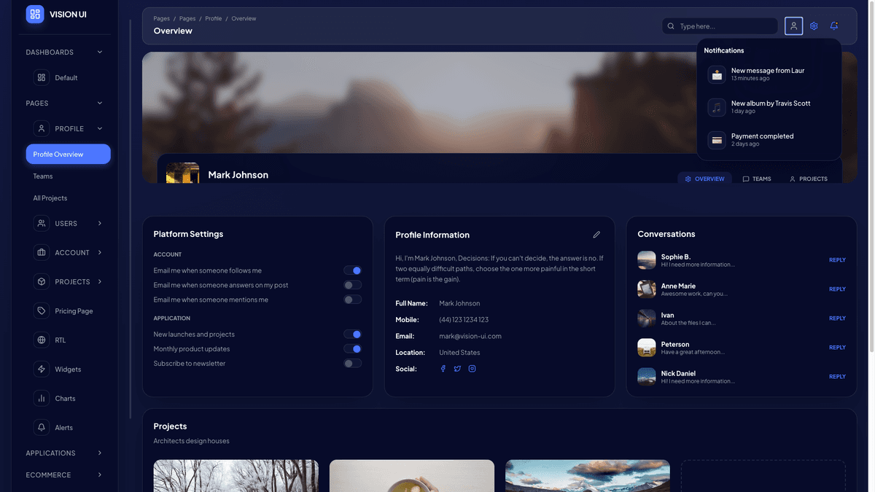Enable 'Email me when someone answers on my post'
875x492 pixels.
352,285
